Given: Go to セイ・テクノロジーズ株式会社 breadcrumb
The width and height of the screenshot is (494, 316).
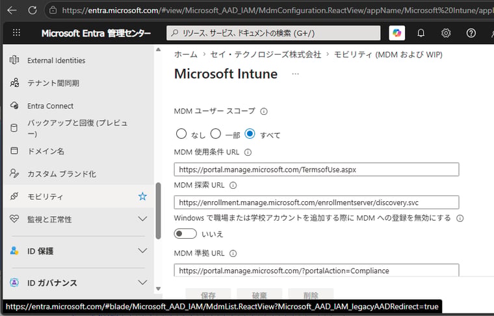Looking at the screenshot, I should click(266, 55).
